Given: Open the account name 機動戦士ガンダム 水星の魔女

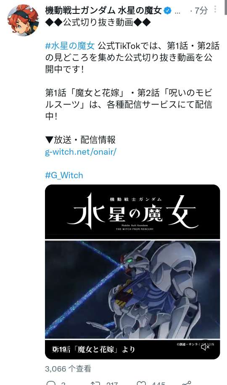Looking at the screenshot, I should (x=103, y=10).
